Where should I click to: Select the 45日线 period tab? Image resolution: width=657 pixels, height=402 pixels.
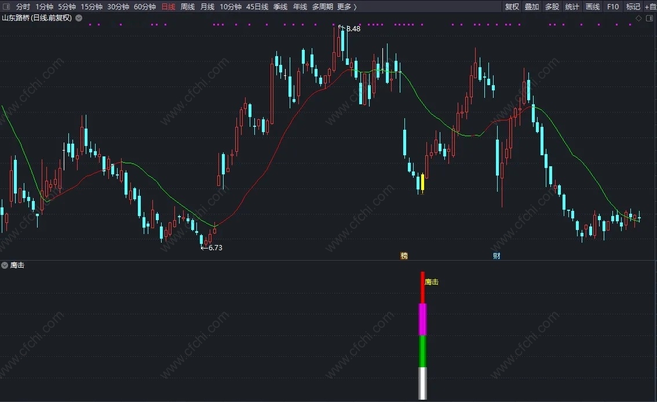[x=257, y=7]
